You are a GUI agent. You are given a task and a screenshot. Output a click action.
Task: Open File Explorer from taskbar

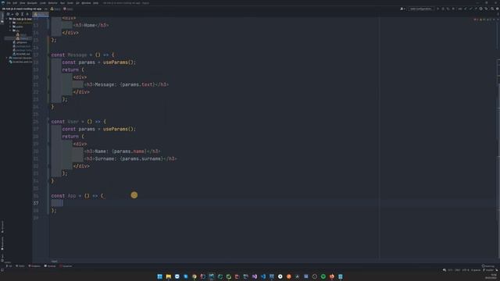(x=169, y=276)
